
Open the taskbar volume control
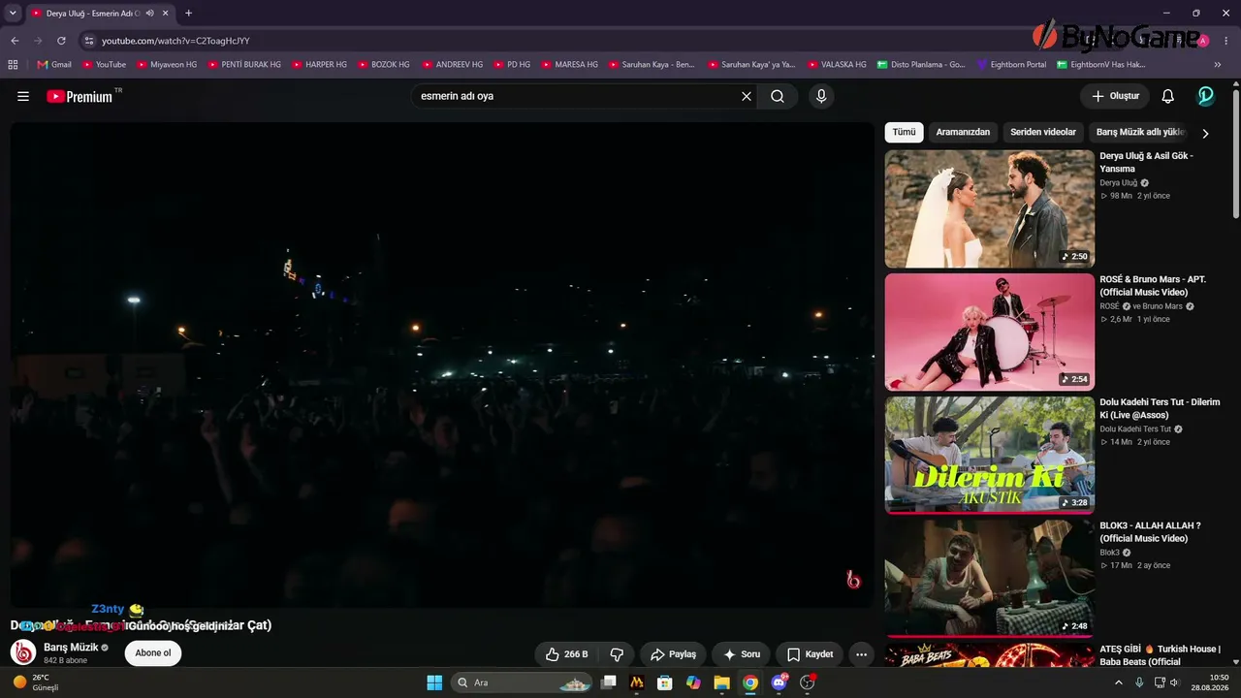pyautogui.click(x=1174, y=682)
